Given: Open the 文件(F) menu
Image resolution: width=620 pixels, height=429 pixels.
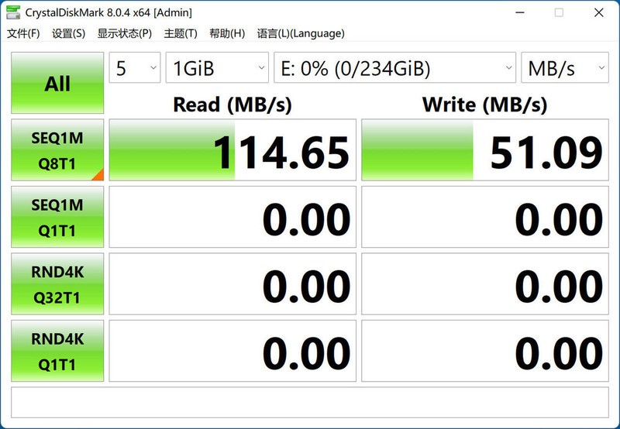Looking at the screenshot, I should (x=24, y=33).
